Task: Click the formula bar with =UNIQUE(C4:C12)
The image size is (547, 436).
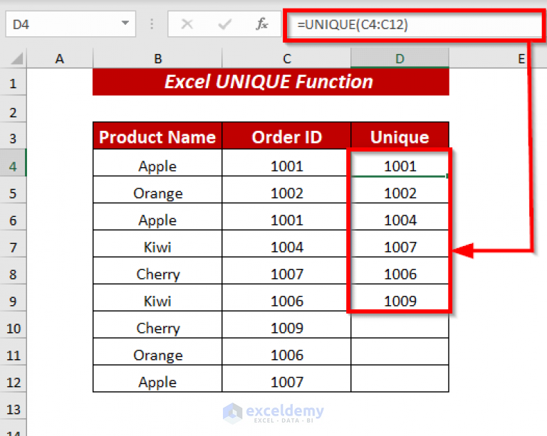Action: (414, 25)
